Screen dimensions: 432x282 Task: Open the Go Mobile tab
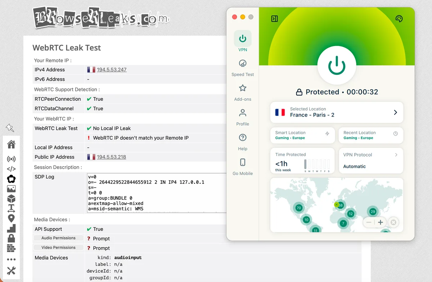(x=243, y=167)
